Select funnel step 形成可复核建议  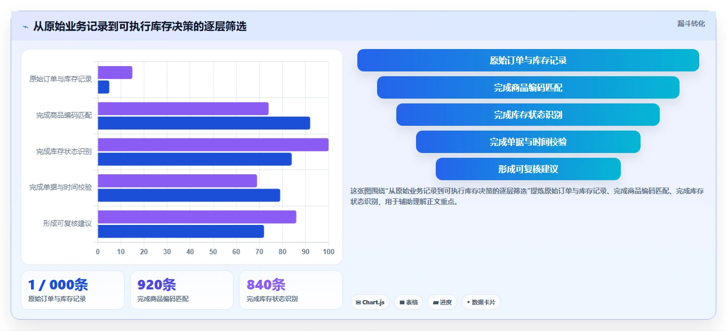click(528, 169)
